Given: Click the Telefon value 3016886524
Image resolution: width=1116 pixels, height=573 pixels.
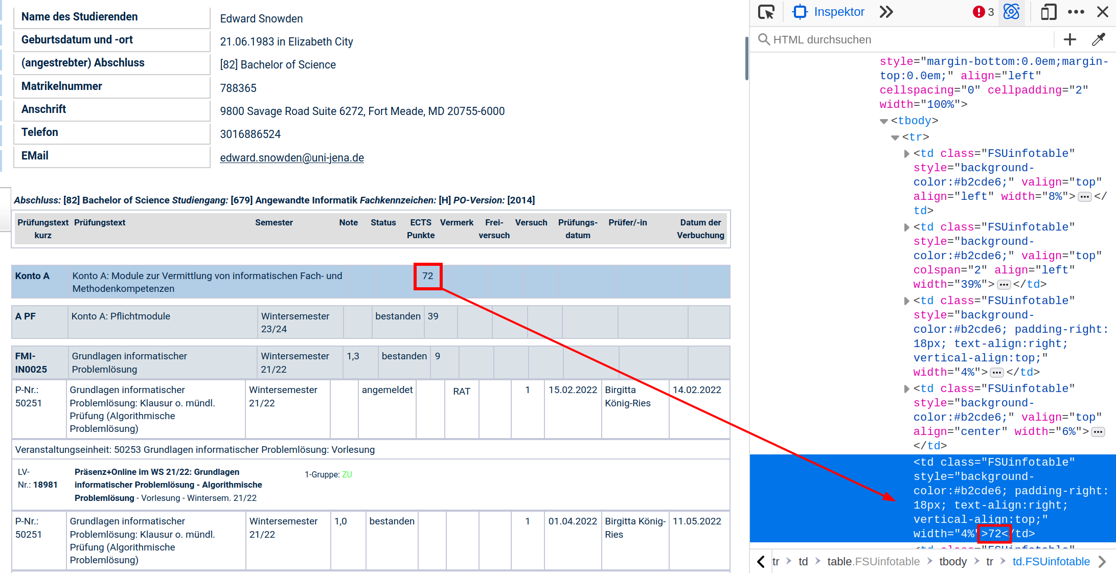Looking at the screenshot, I should pos(250,134).
